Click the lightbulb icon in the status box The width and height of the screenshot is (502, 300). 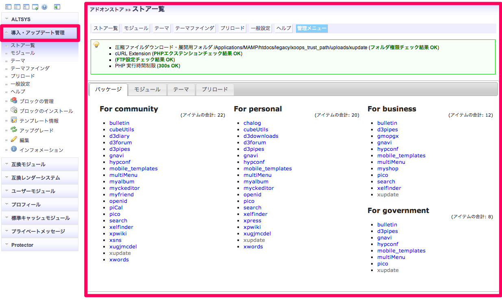click(96, 45)
